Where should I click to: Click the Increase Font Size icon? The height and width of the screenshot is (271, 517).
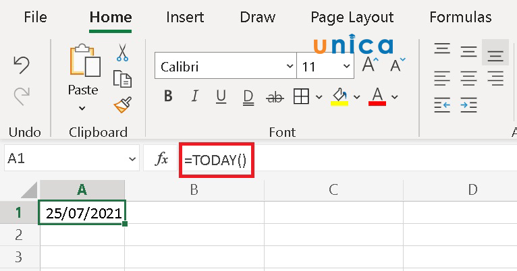pos(369,65)
